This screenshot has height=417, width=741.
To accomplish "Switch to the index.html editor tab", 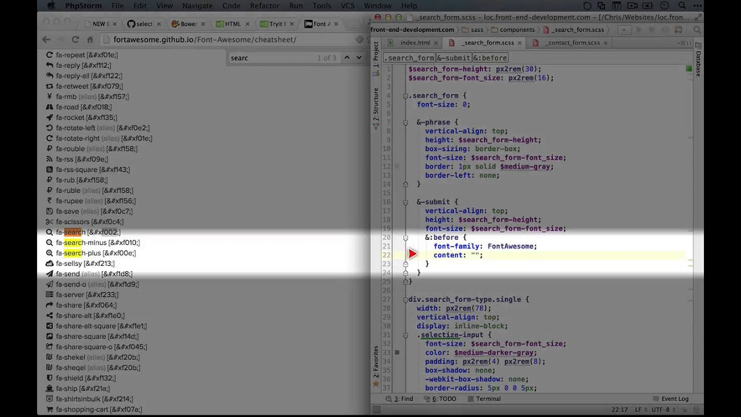I will [410, 43].
